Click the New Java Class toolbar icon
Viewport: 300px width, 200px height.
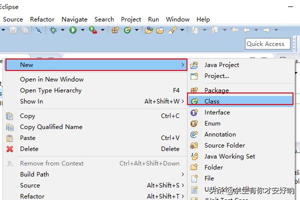[x=127, y=30]
